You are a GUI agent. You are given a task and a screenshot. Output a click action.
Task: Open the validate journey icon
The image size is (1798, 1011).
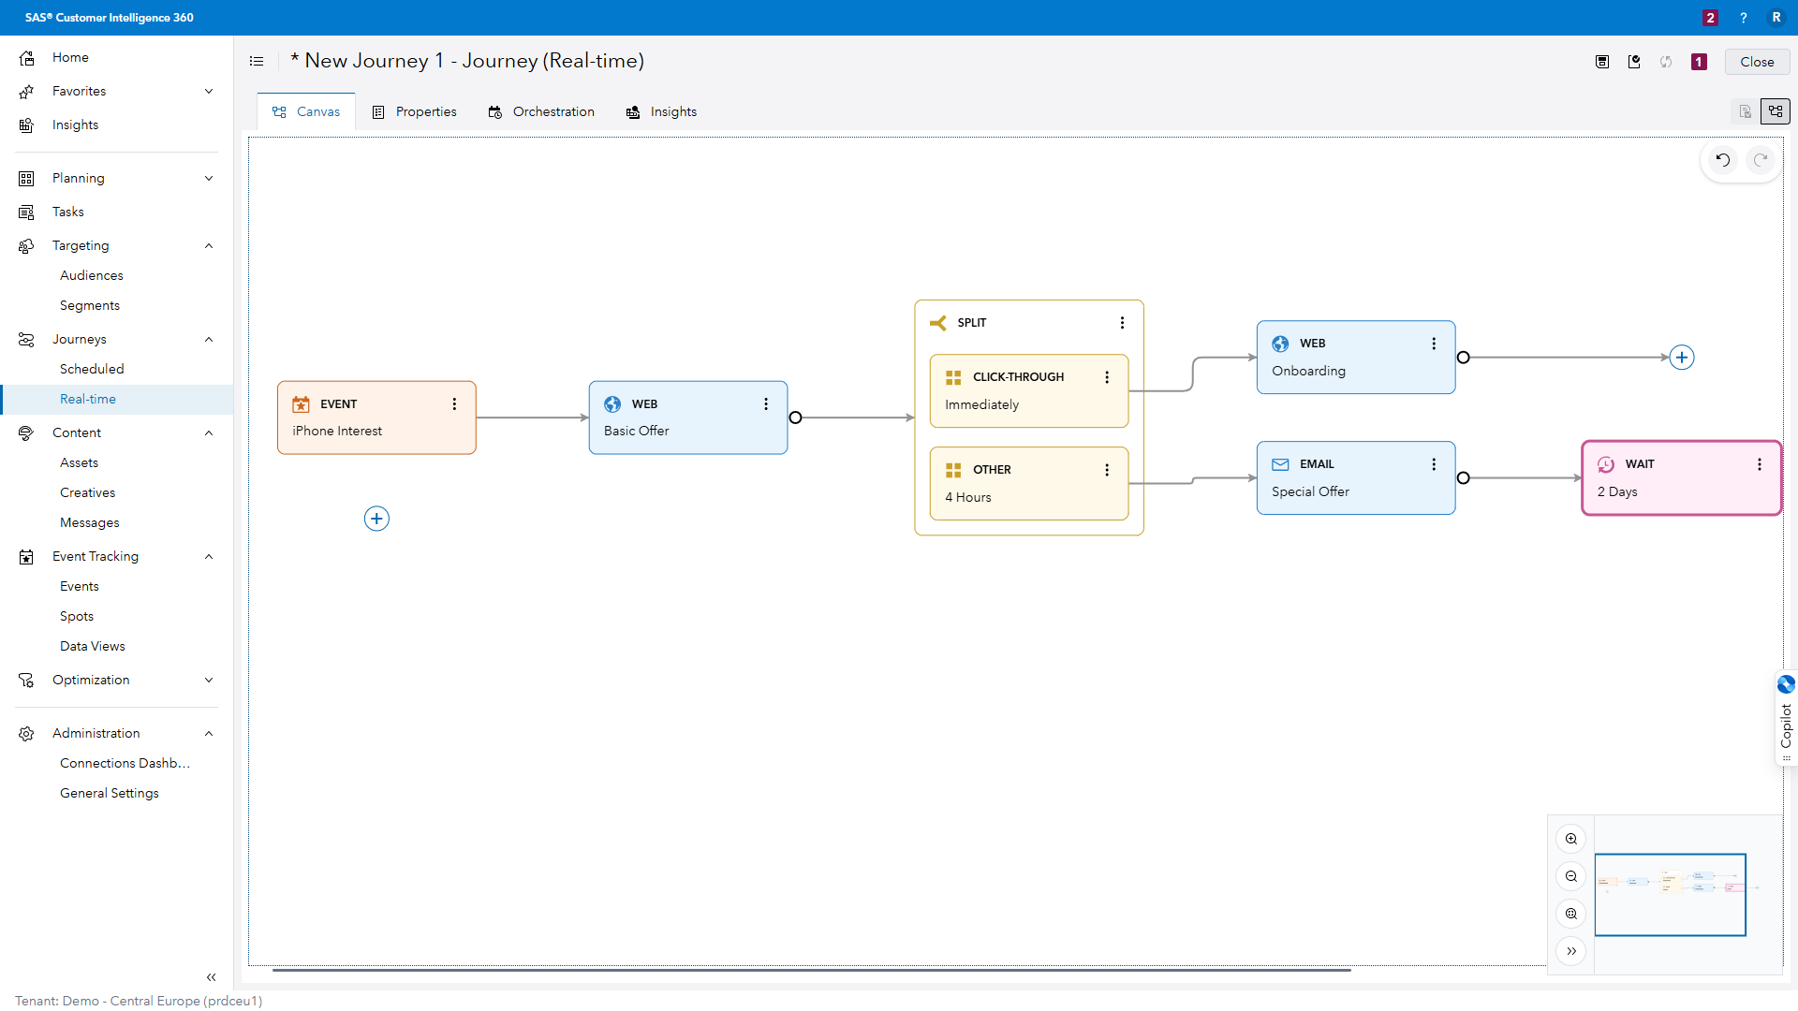pyautogui.click(x=1634, y=62)
